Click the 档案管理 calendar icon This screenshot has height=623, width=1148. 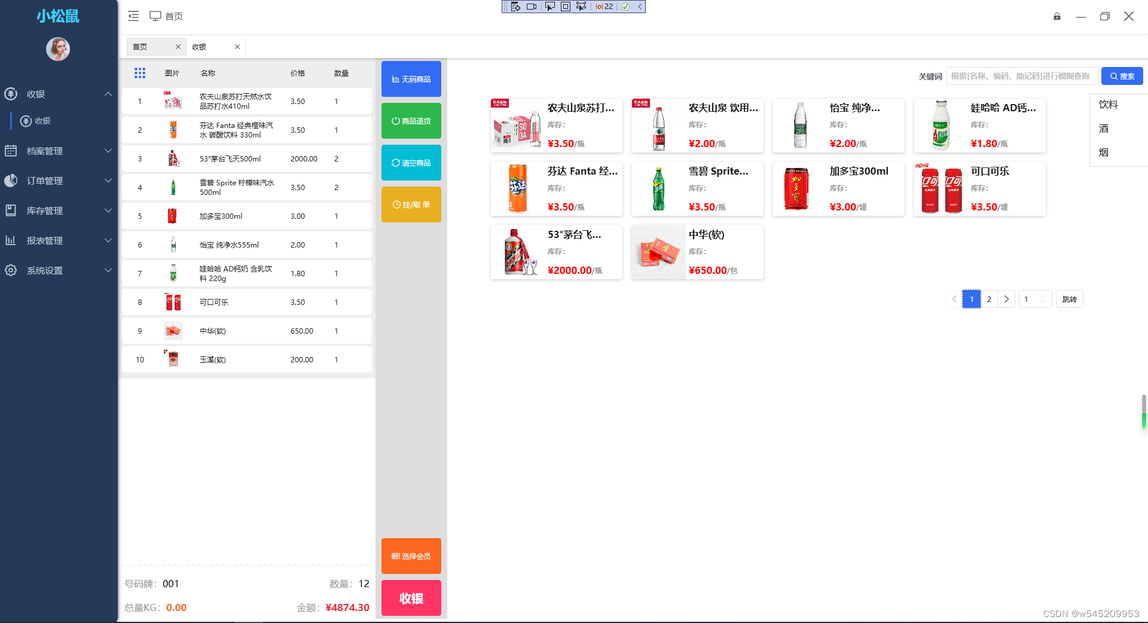click(x=11, y=151)
